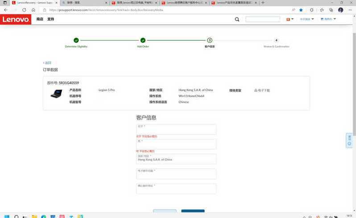
Task: Open the language selector dropdown
Action: pos(307,19)
